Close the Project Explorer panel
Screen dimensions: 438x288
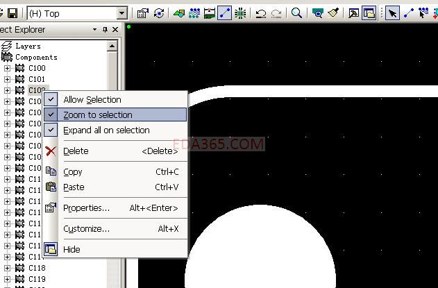point(115,29)
